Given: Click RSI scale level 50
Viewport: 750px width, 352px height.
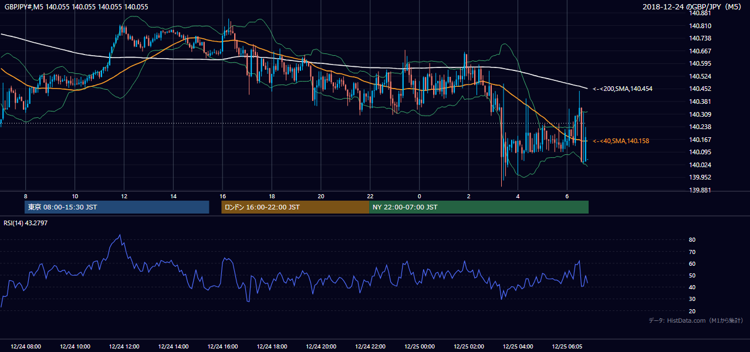Looking at the screenshot, I should [692, 275].
